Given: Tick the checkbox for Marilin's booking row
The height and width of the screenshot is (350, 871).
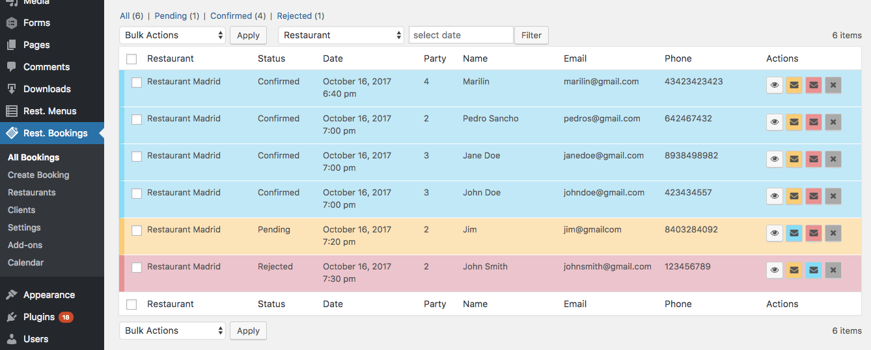Looking at the screenshot, I should 137,82.
